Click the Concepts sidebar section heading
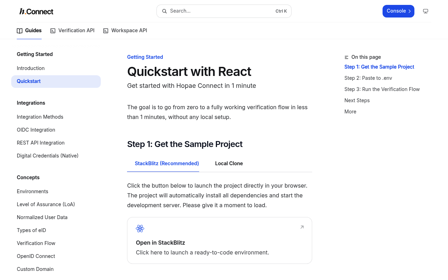The height and width of the screenshot is (280, 448). pyautogui.click(x=28, y=177)
